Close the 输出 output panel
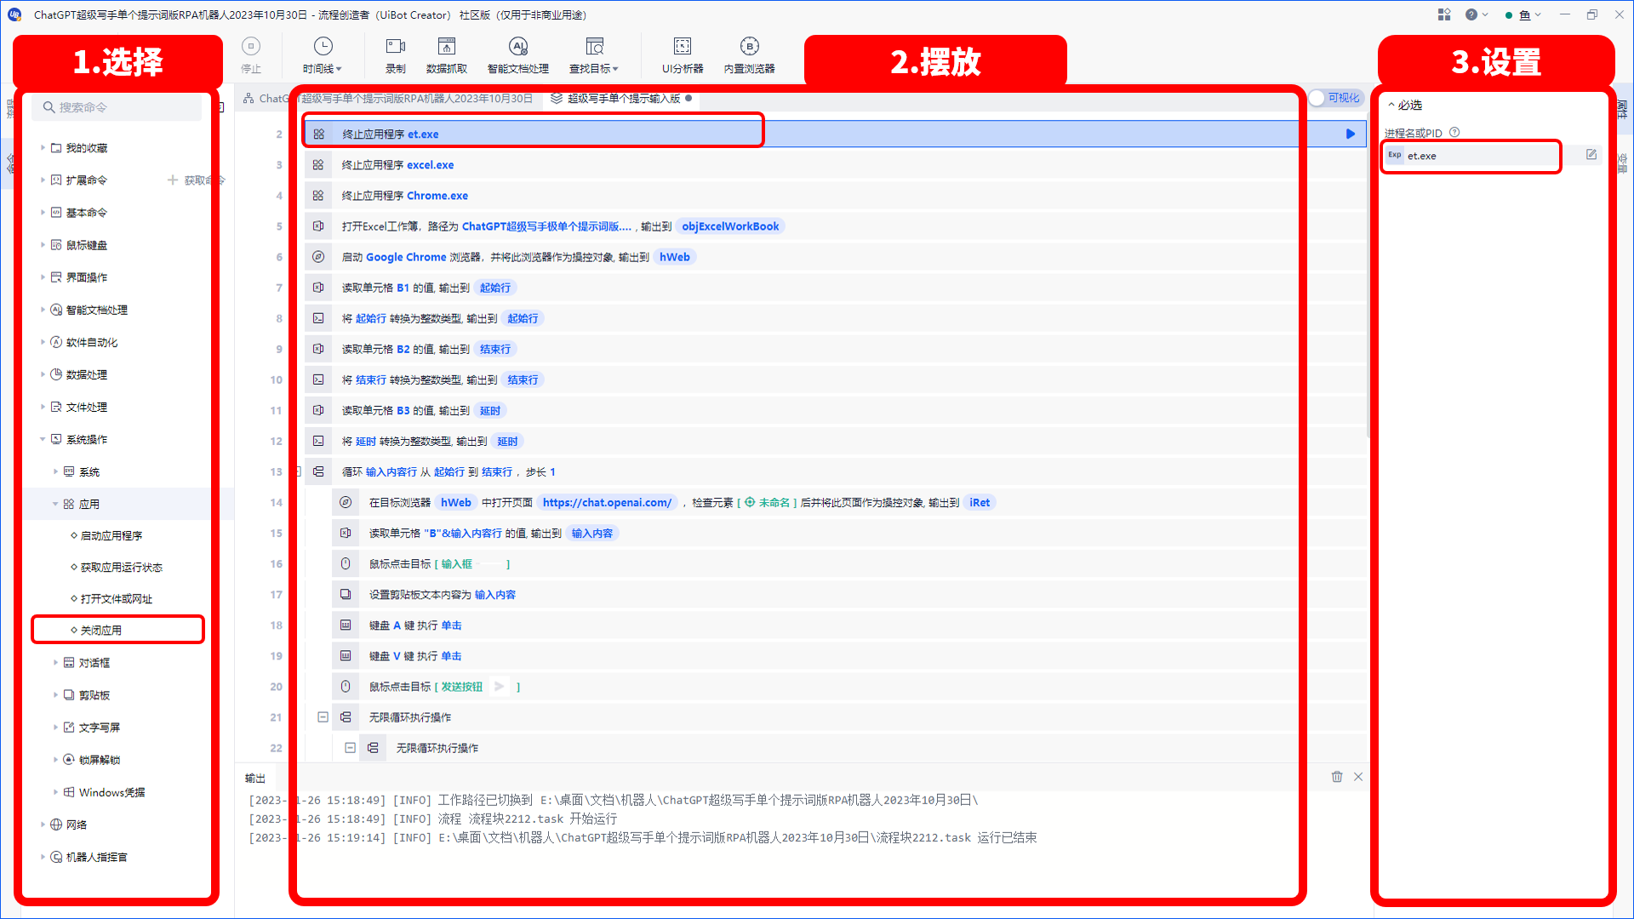The image size is (1634, 919). tap(1358, 777)
